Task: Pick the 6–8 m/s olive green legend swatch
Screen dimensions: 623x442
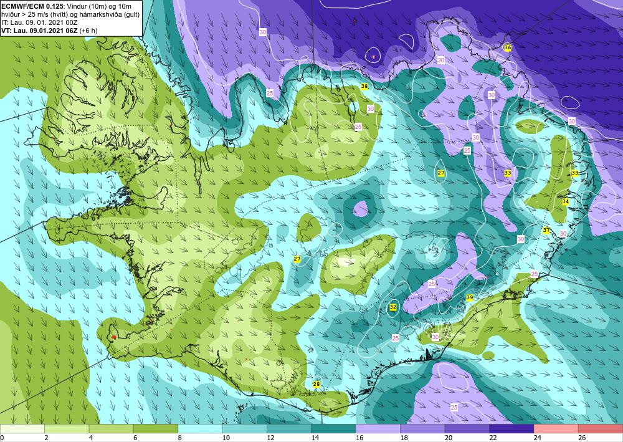Action: (156, 428)
